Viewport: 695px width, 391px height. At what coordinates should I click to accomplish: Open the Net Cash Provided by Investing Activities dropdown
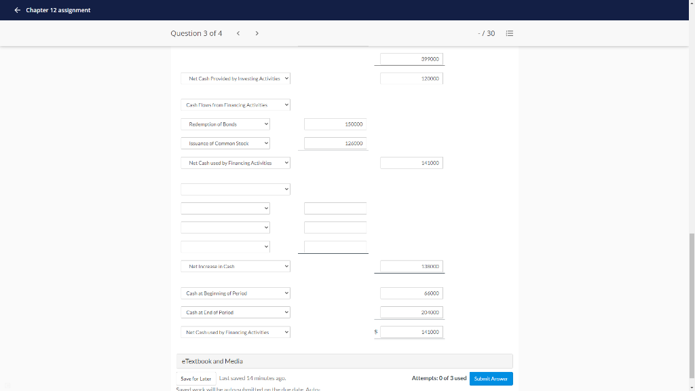coord(236,79)
